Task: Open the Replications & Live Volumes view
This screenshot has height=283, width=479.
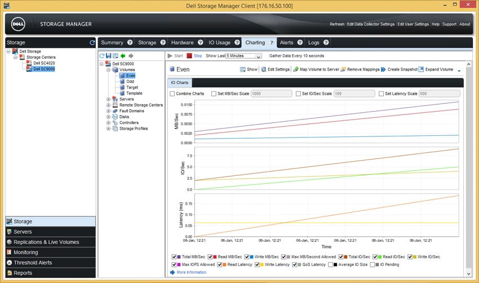Action: point(50,242)
